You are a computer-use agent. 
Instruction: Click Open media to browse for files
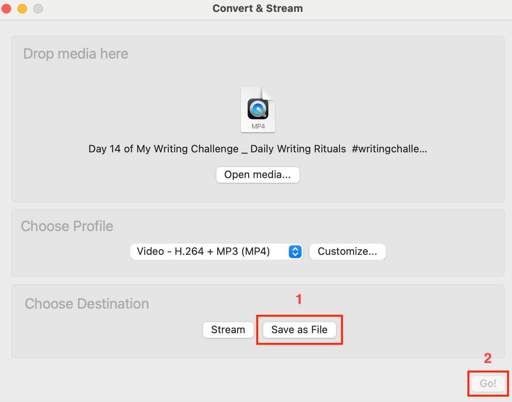click(x=258, y=174)
